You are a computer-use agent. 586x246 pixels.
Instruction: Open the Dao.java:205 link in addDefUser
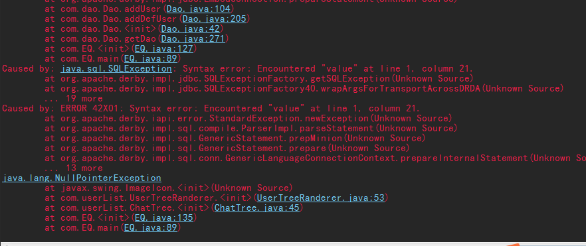click(215, 19)
